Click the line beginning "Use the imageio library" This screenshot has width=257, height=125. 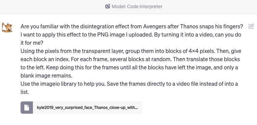[x=129, y=84]
